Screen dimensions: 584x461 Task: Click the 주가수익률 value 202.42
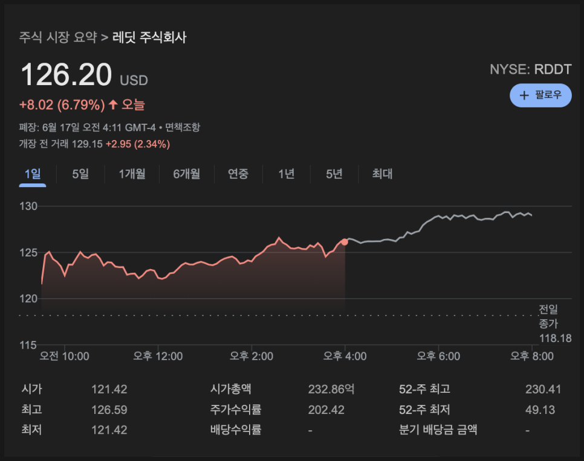(x=326, y=410)
